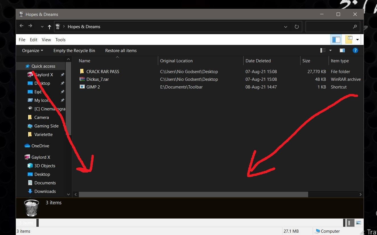The image size is (377, 235).
Task: Open the Organize dropdown menu
Action: pos(33,51)
